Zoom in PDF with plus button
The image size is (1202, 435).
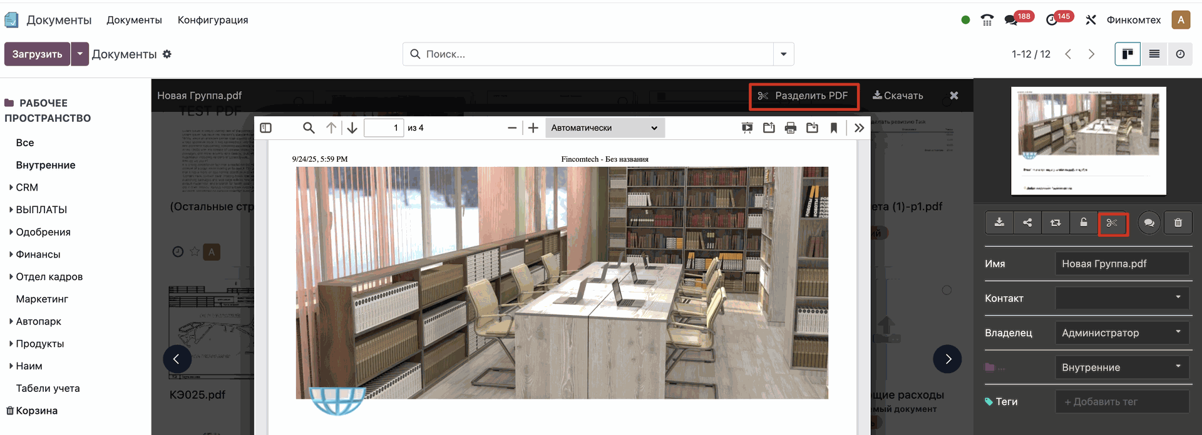[533, 128]
